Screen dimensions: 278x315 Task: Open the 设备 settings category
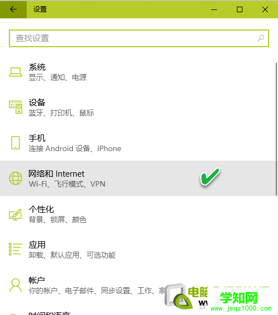[138, 107]
